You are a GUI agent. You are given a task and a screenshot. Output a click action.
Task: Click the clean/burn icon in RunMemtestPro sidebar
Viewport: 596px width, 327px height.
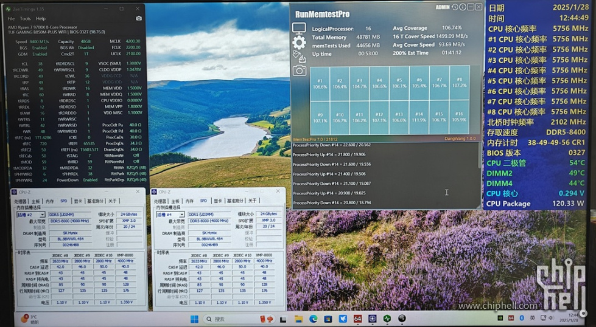click(x=299, y=57)
